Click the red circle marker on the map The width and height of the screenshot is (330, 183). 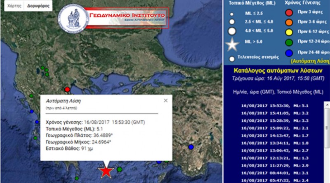click(x=68, y=89)
